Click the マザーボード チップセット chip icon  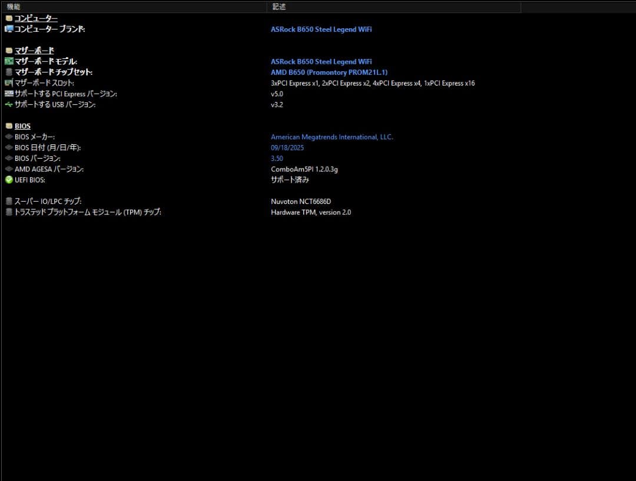8,72
